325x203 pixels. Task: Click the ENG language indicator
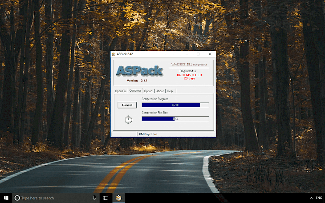click(x=319, y=198)
